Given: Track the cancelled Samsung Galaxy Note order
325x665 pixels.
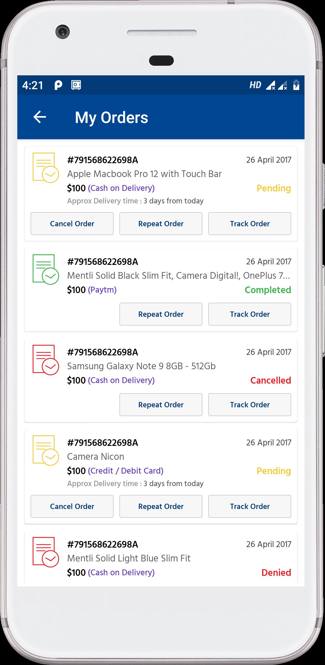Looking at the screenshot, I should pos(250,405).
